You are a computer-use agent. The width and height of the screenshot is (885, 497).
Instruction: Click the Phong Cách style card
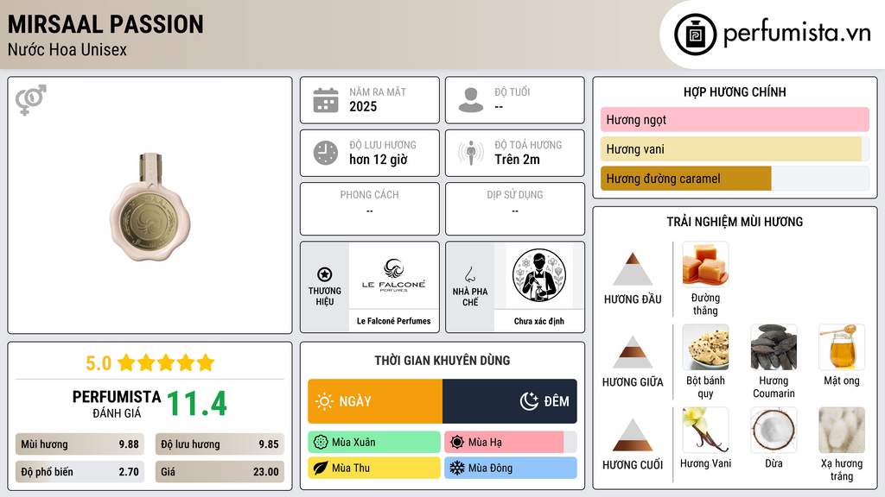tap(370, 209)
